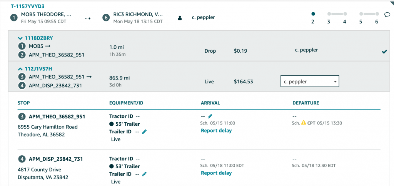Select APM_DISP_23842_731 stop name in details
Screen dimensions: 394x186
click(x=56, y=159)
